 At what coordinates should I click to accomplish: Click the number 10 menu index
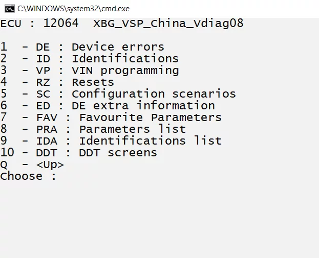[x=7, y=152]
